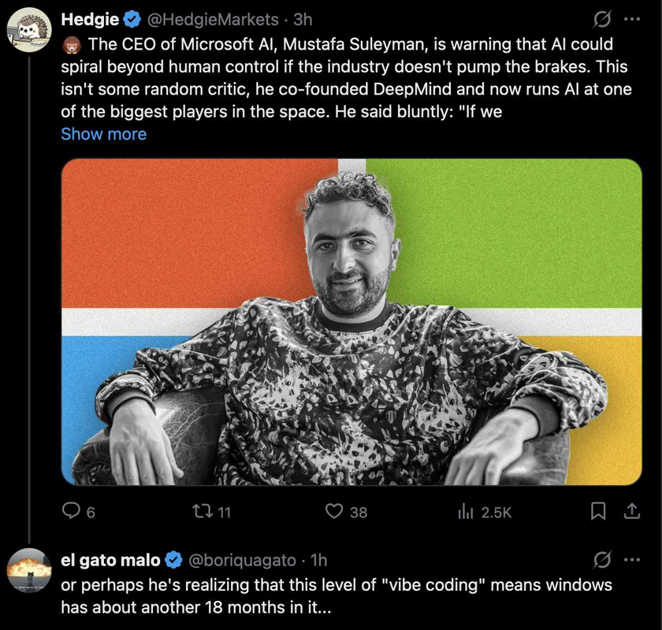
Task: Share Hedgie's post with the upload icon
Action: tap(631, 512)
